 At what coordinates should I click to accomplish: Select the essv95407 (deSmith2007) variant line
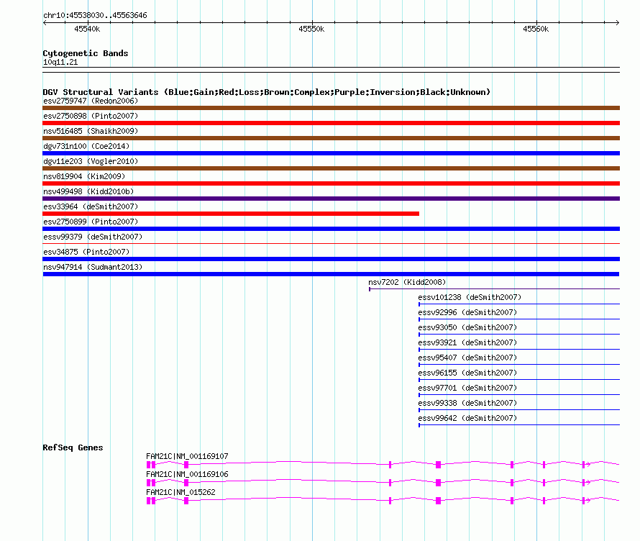pos(519,365)
